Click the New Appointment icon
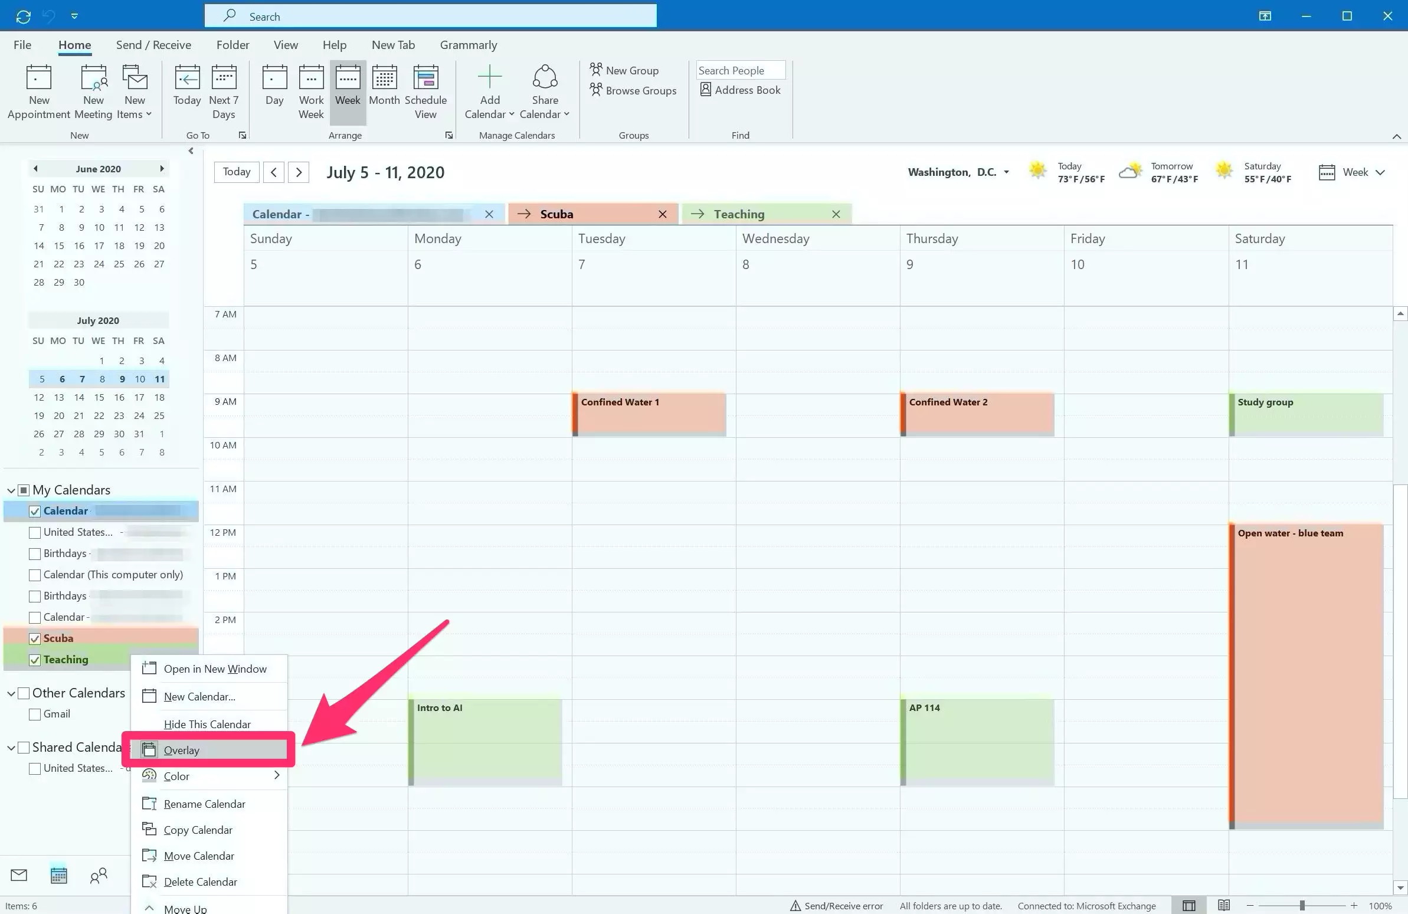Image resolution: width=1408 pixels, height=914 pixels. click(x=38, y=78)
